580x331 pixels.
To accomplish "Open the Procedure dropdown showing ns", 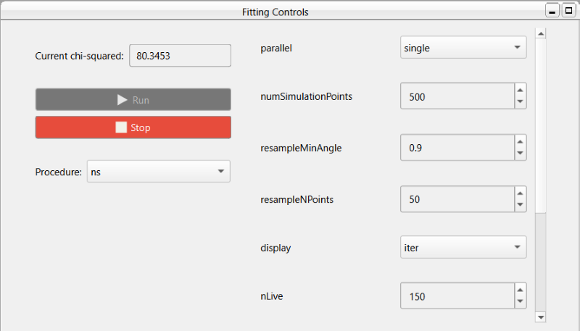I will pyautogui.click(x=159, y=172).
